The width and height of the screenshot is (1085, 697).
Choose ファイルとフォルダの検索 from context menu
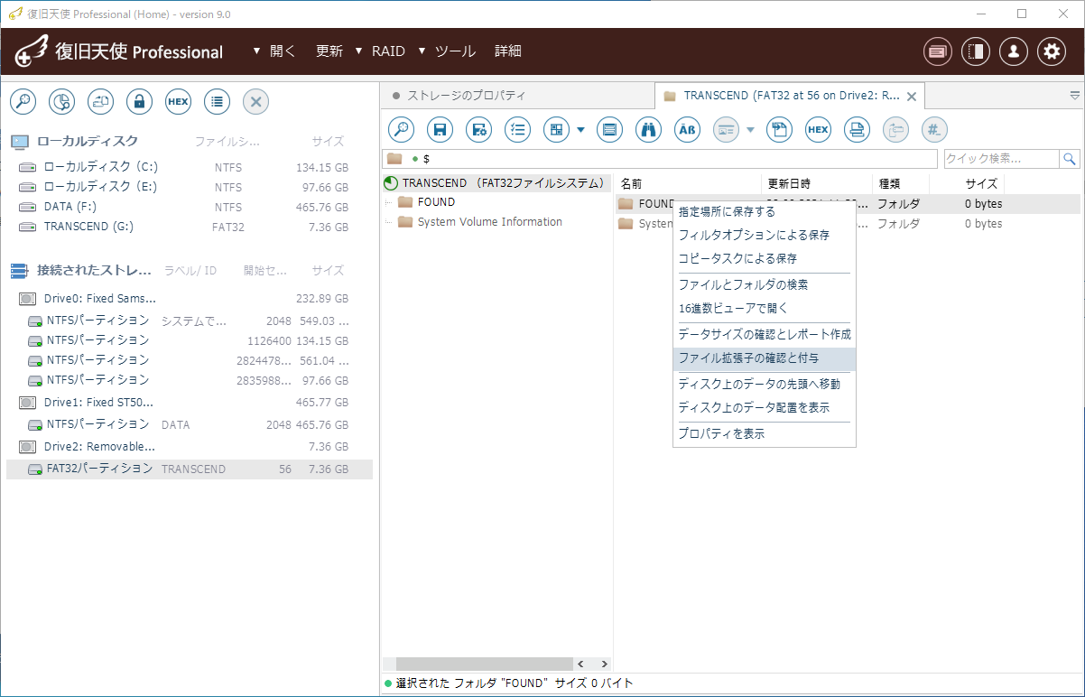point(765,284)
